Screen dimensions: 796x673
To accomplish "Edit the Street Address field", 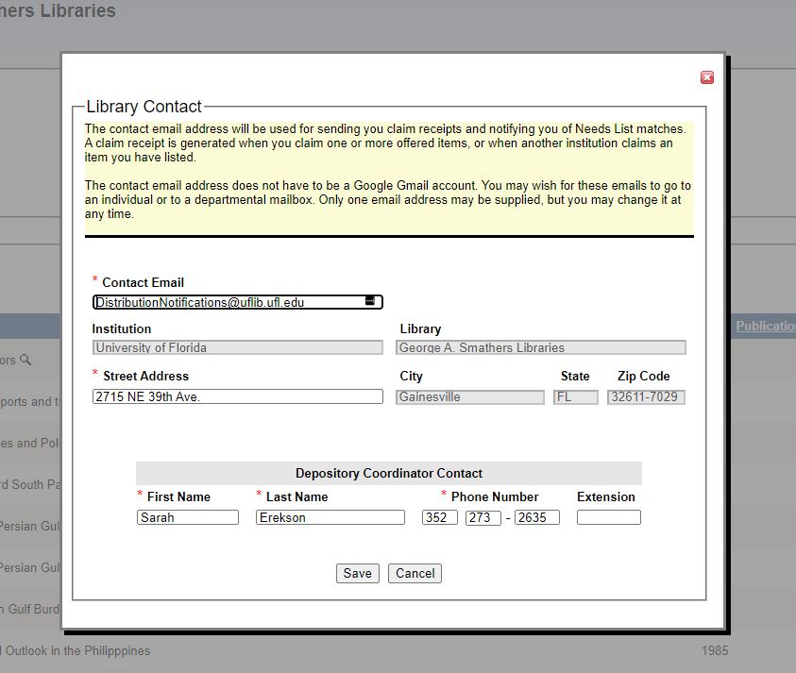I will [237, 396].
